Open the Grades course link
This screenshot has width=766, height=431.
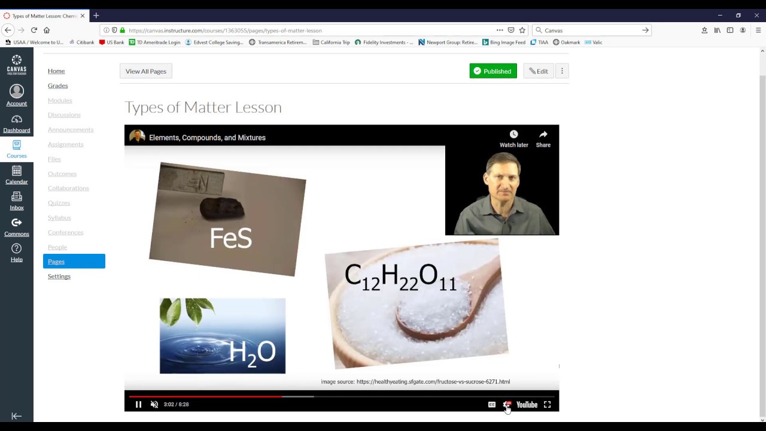point(58,86)
